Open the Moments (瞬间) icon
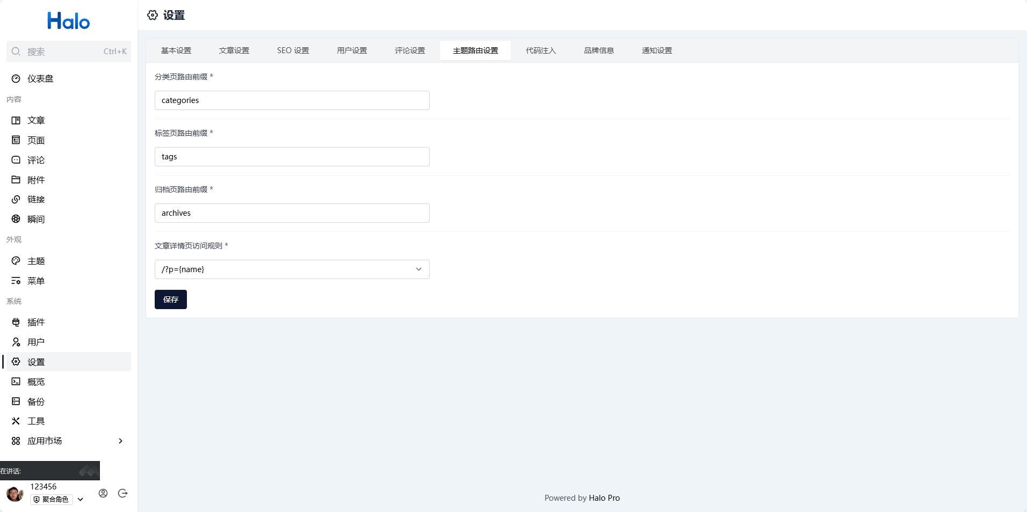This screenshot has height=512, width=1027. coord(16,219)
